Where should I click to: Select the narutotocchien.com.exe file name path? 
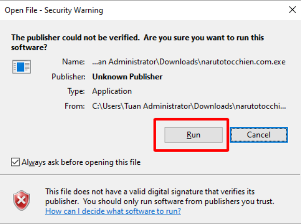click(x=189, y=62)
